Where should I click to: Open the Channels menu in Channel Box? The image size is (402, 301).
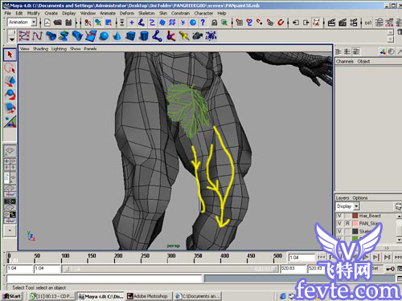pyautogui.click(x=345, y=62)
